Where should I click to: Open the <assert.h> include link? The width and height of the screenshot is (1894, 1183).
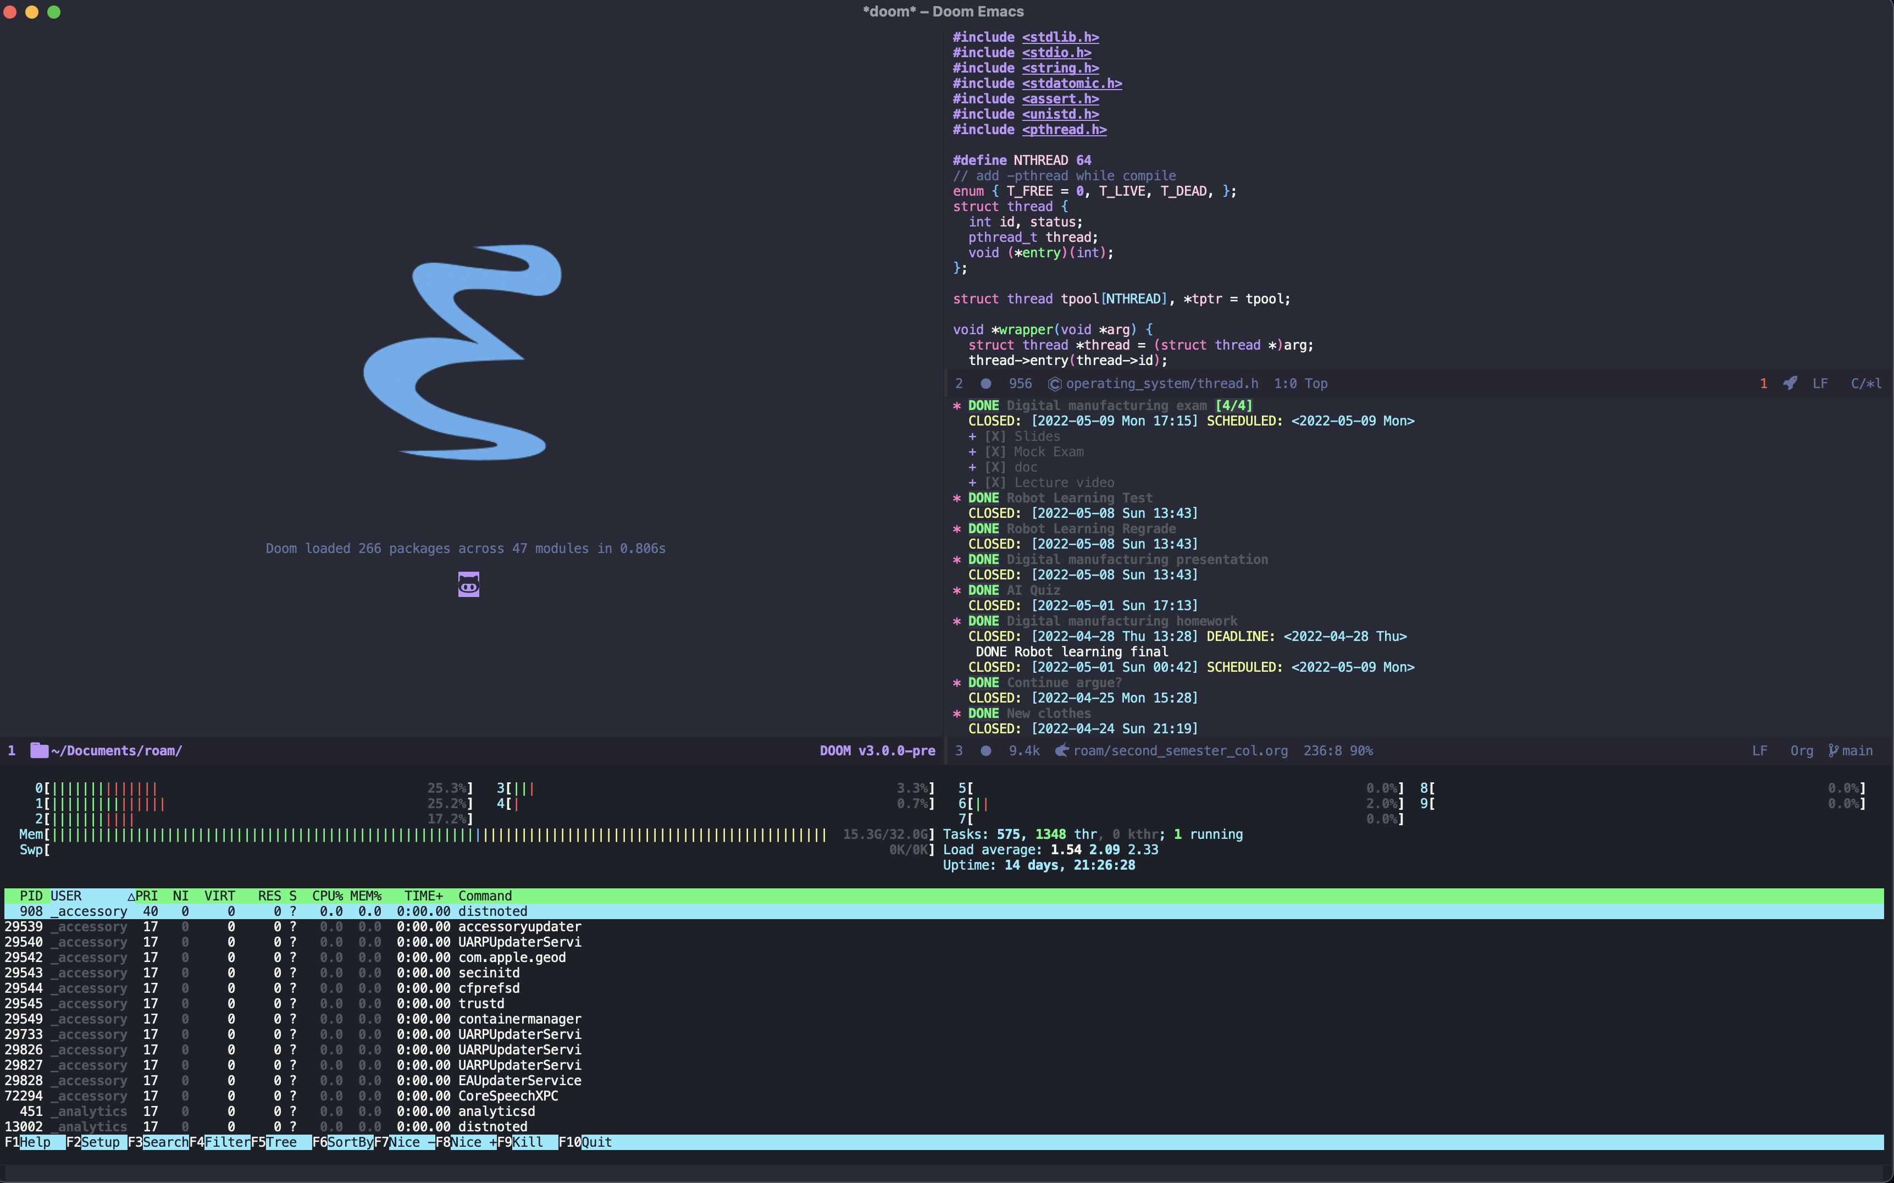click(x=1060, y=98)
